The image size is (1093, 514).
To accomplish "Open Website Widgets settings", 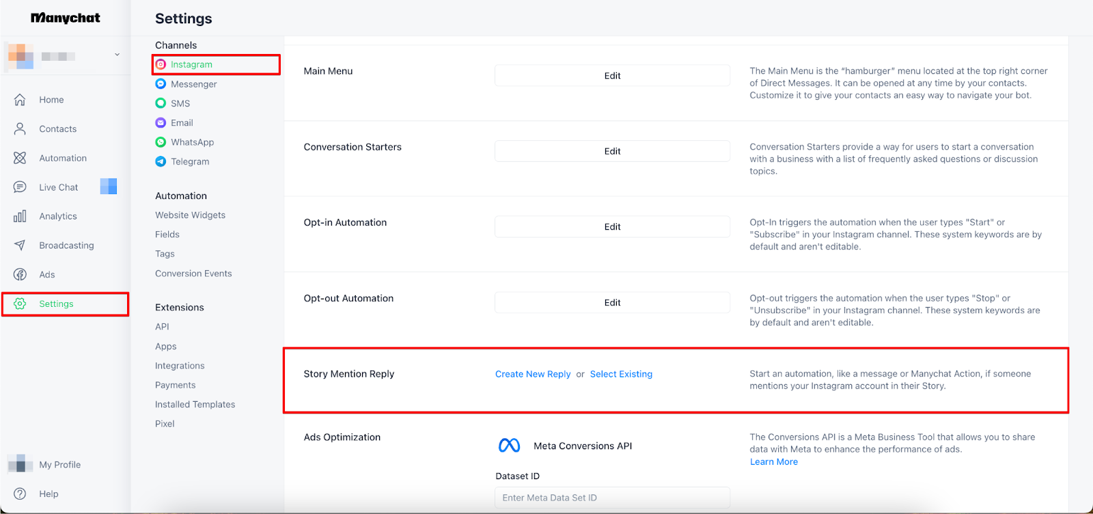I will coord(190,215).
